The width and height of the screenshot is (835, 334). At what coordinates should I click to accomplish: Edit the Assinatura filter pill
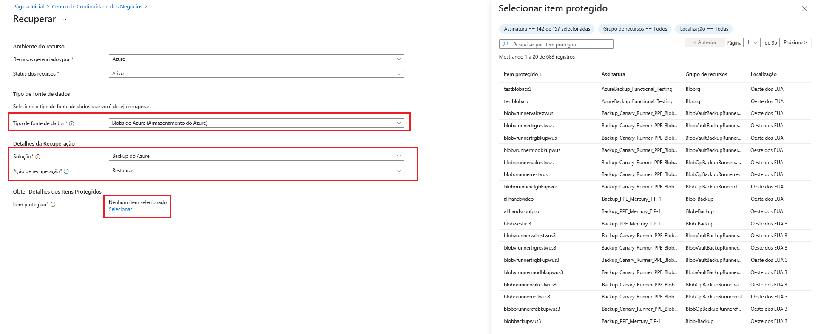click(547, 29)
